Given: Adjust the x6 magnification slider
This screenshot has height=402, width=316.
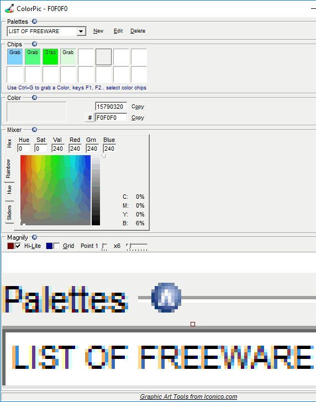Looking at the screenshot, I should (136, 247).
